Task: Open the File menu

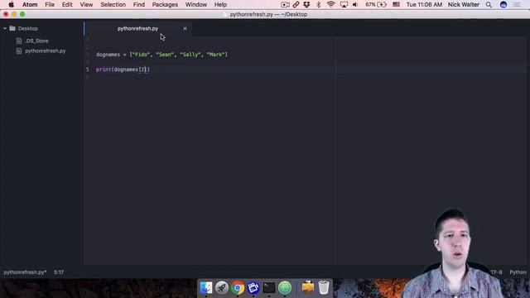Action: coord(50,5)
